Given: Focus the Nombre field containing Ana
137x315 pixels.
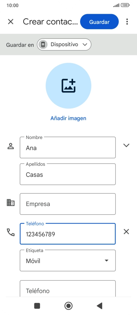Looking at the screenshot, I should [67, 147].
